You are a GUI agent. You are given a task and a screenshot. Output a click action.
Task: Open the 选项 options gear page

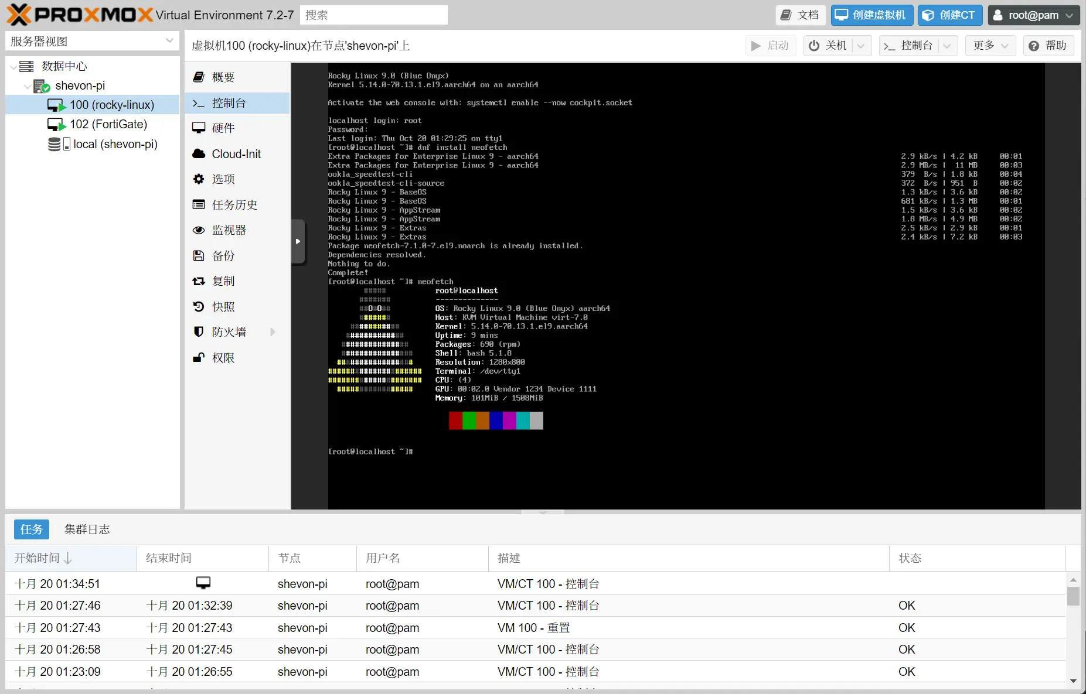223,179
